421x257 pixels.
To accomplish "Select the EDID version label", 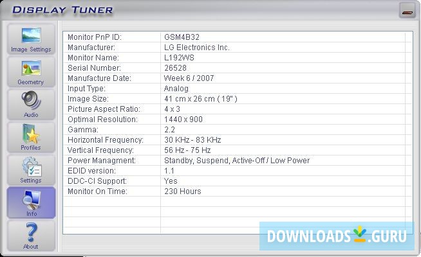I will click(92, 171).
